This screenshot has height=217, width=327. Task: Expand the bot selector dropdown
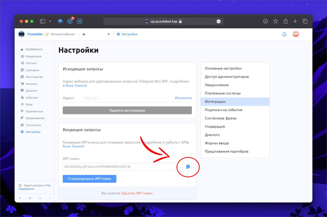tap(109, 34)
